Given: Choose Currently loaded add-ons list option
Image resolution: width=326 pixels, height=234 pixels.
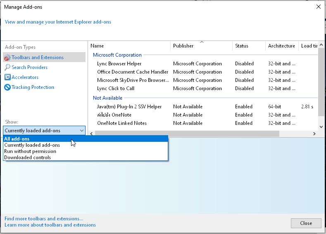Looking at the screenshot, I should click(x=86, y=145).
